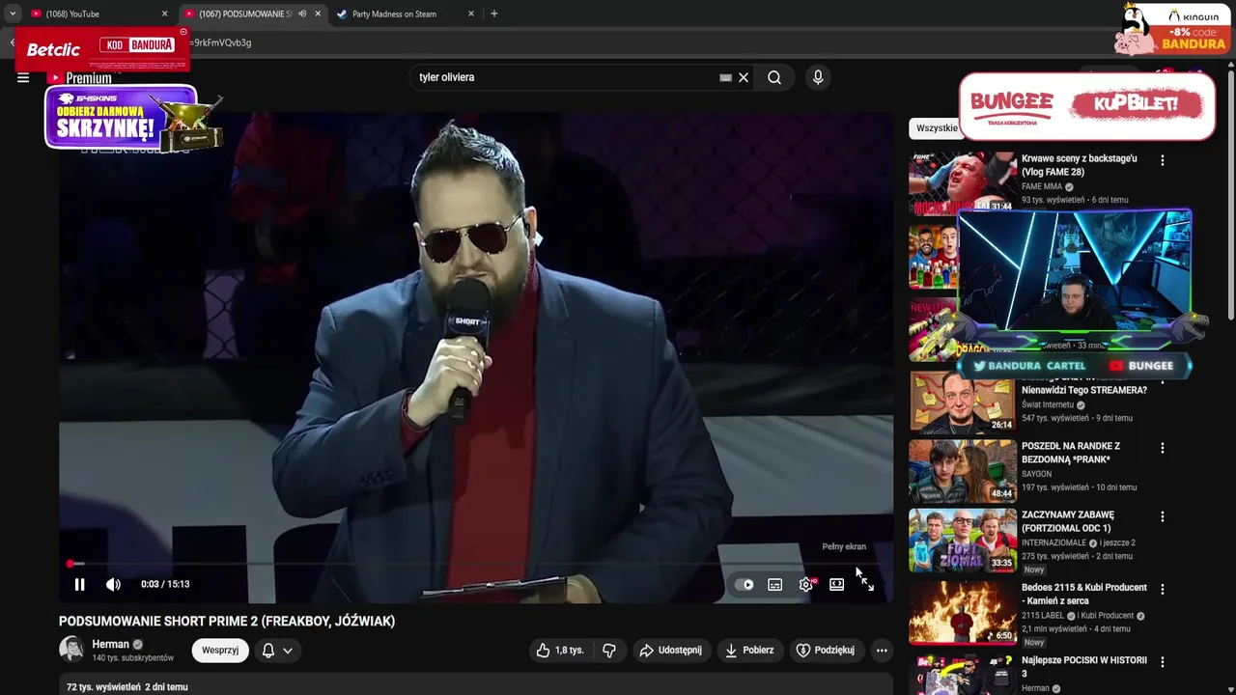Open more actions under the video
Viewport: 1236px width, 695px height.
point(882,650)
